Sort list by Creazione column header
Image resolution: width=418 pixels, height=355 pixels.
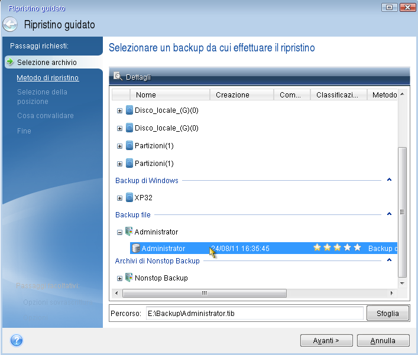[x=232, y=95]
